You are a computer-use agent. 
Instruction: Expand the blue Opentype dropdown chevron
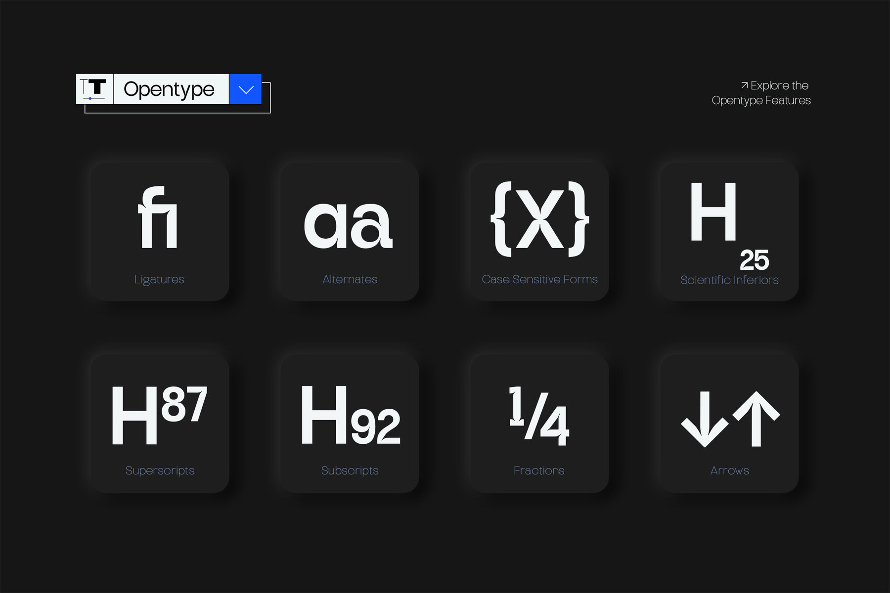point(245,89)
